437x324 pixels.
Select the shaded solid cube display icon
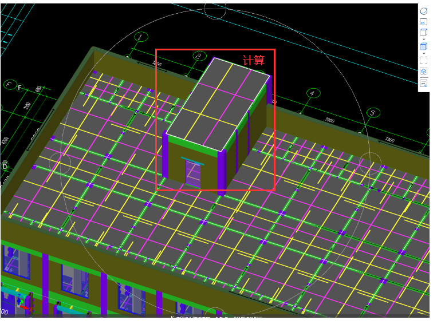423,46
